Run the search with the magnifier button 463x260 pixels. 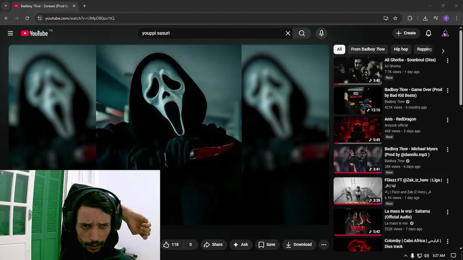302,33
